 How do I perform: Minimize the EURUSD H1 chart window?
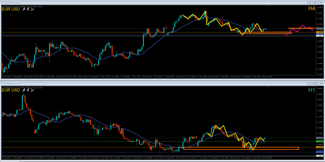(310, 83)
